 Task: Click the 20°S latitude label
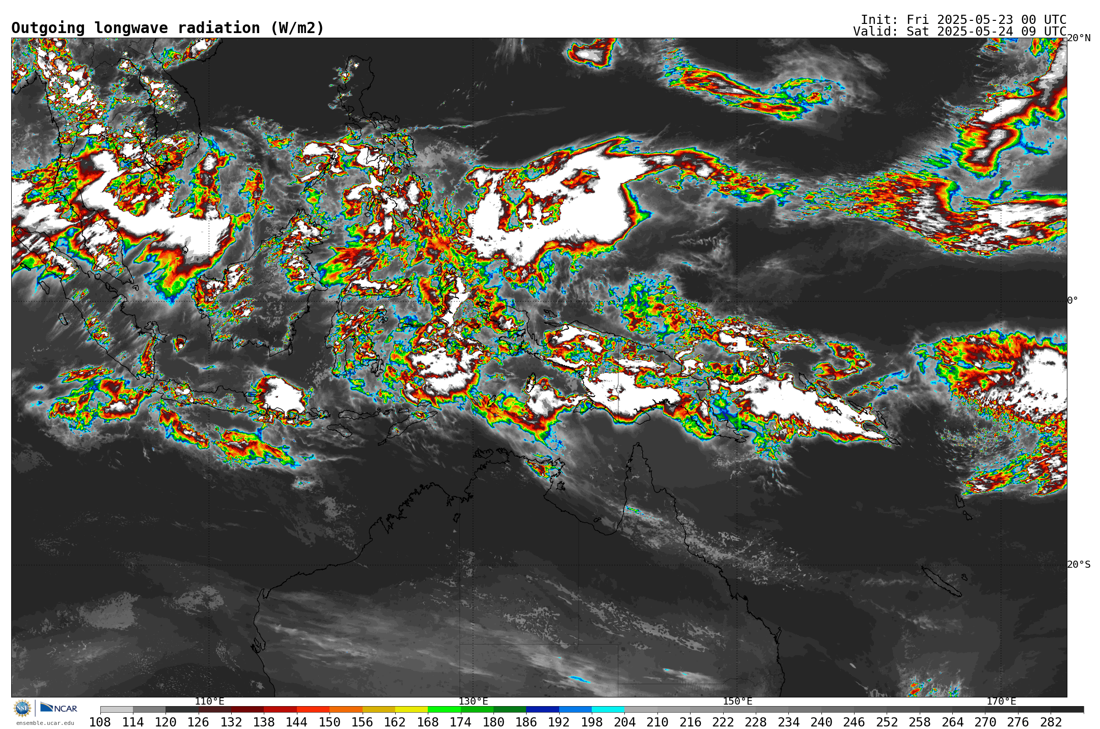tap(1079, 565)
